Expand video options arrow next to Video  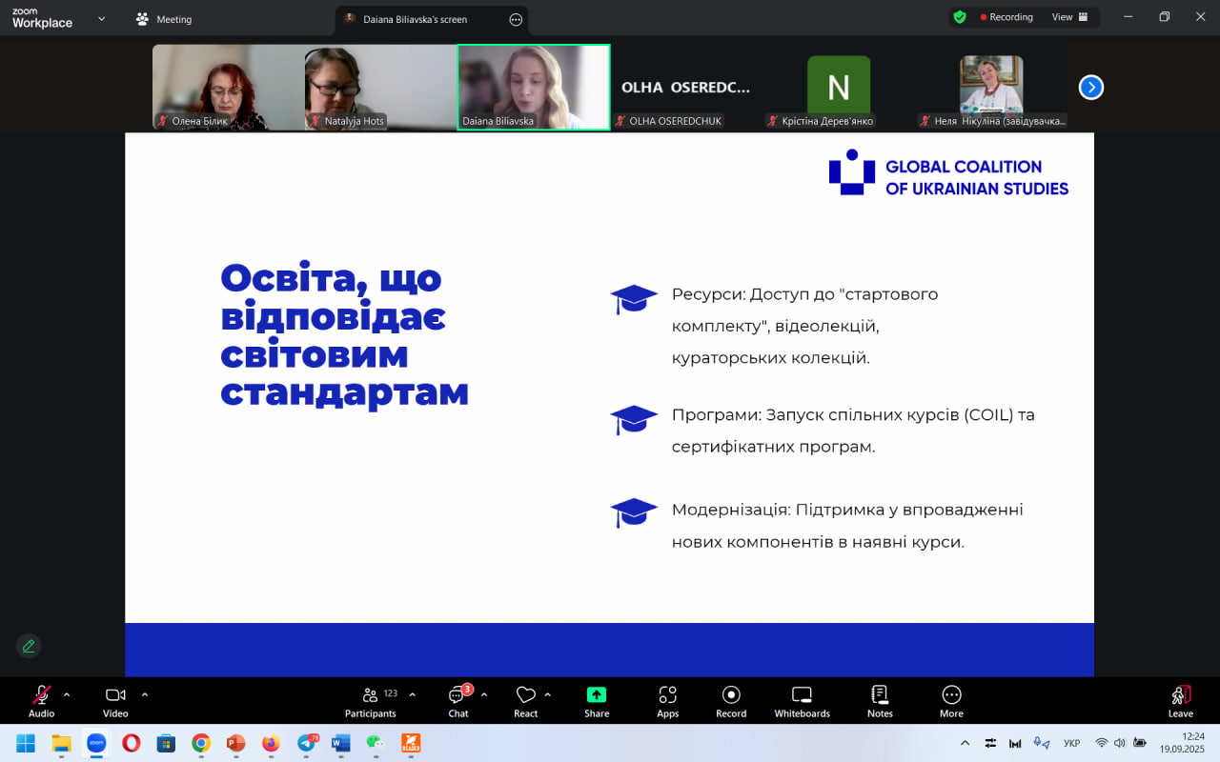click(x=145, y=694)
